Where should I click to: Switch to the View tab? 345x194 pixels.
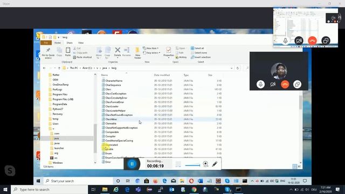[81, 43]
